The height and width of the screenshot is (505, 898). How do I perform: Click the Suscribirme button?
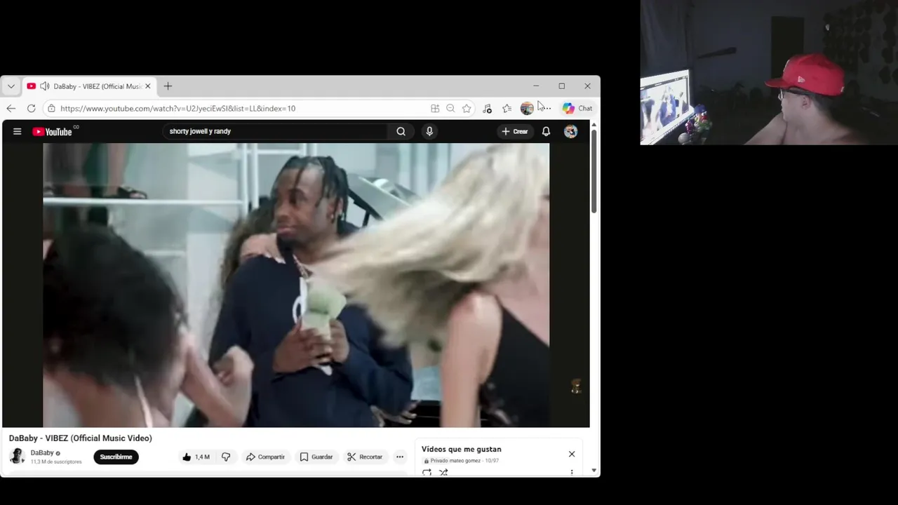[x=116, y=457]
